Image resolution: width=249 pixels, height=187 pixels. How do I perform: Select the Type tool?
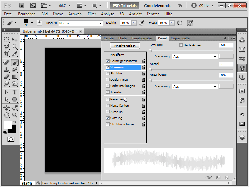point(15,92)
